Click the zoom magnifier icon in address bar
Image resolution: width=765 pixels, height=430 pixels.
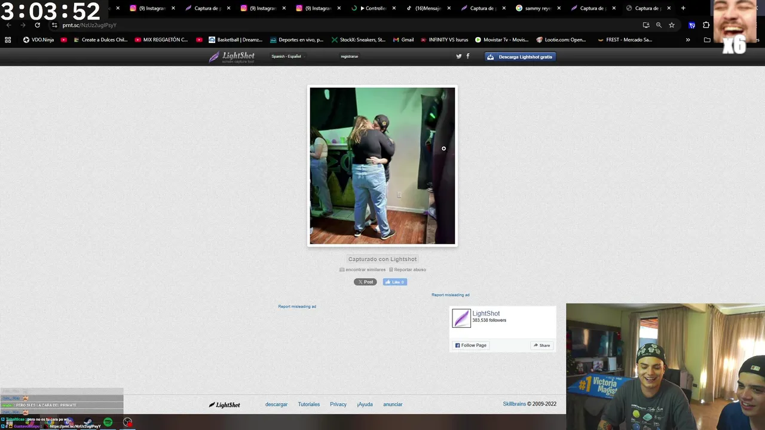[659, 25]
